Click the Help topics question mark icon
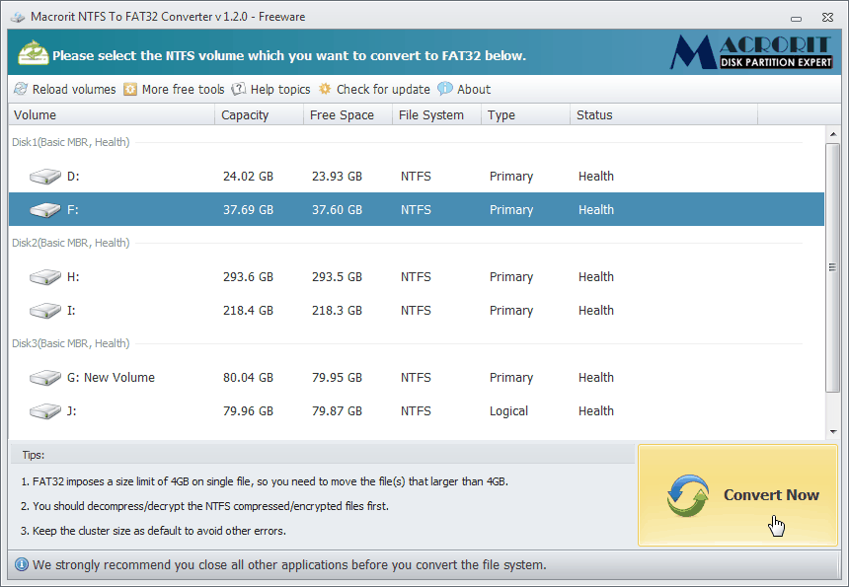The width and height of the screenshot is (849, 587). point(238,89)
